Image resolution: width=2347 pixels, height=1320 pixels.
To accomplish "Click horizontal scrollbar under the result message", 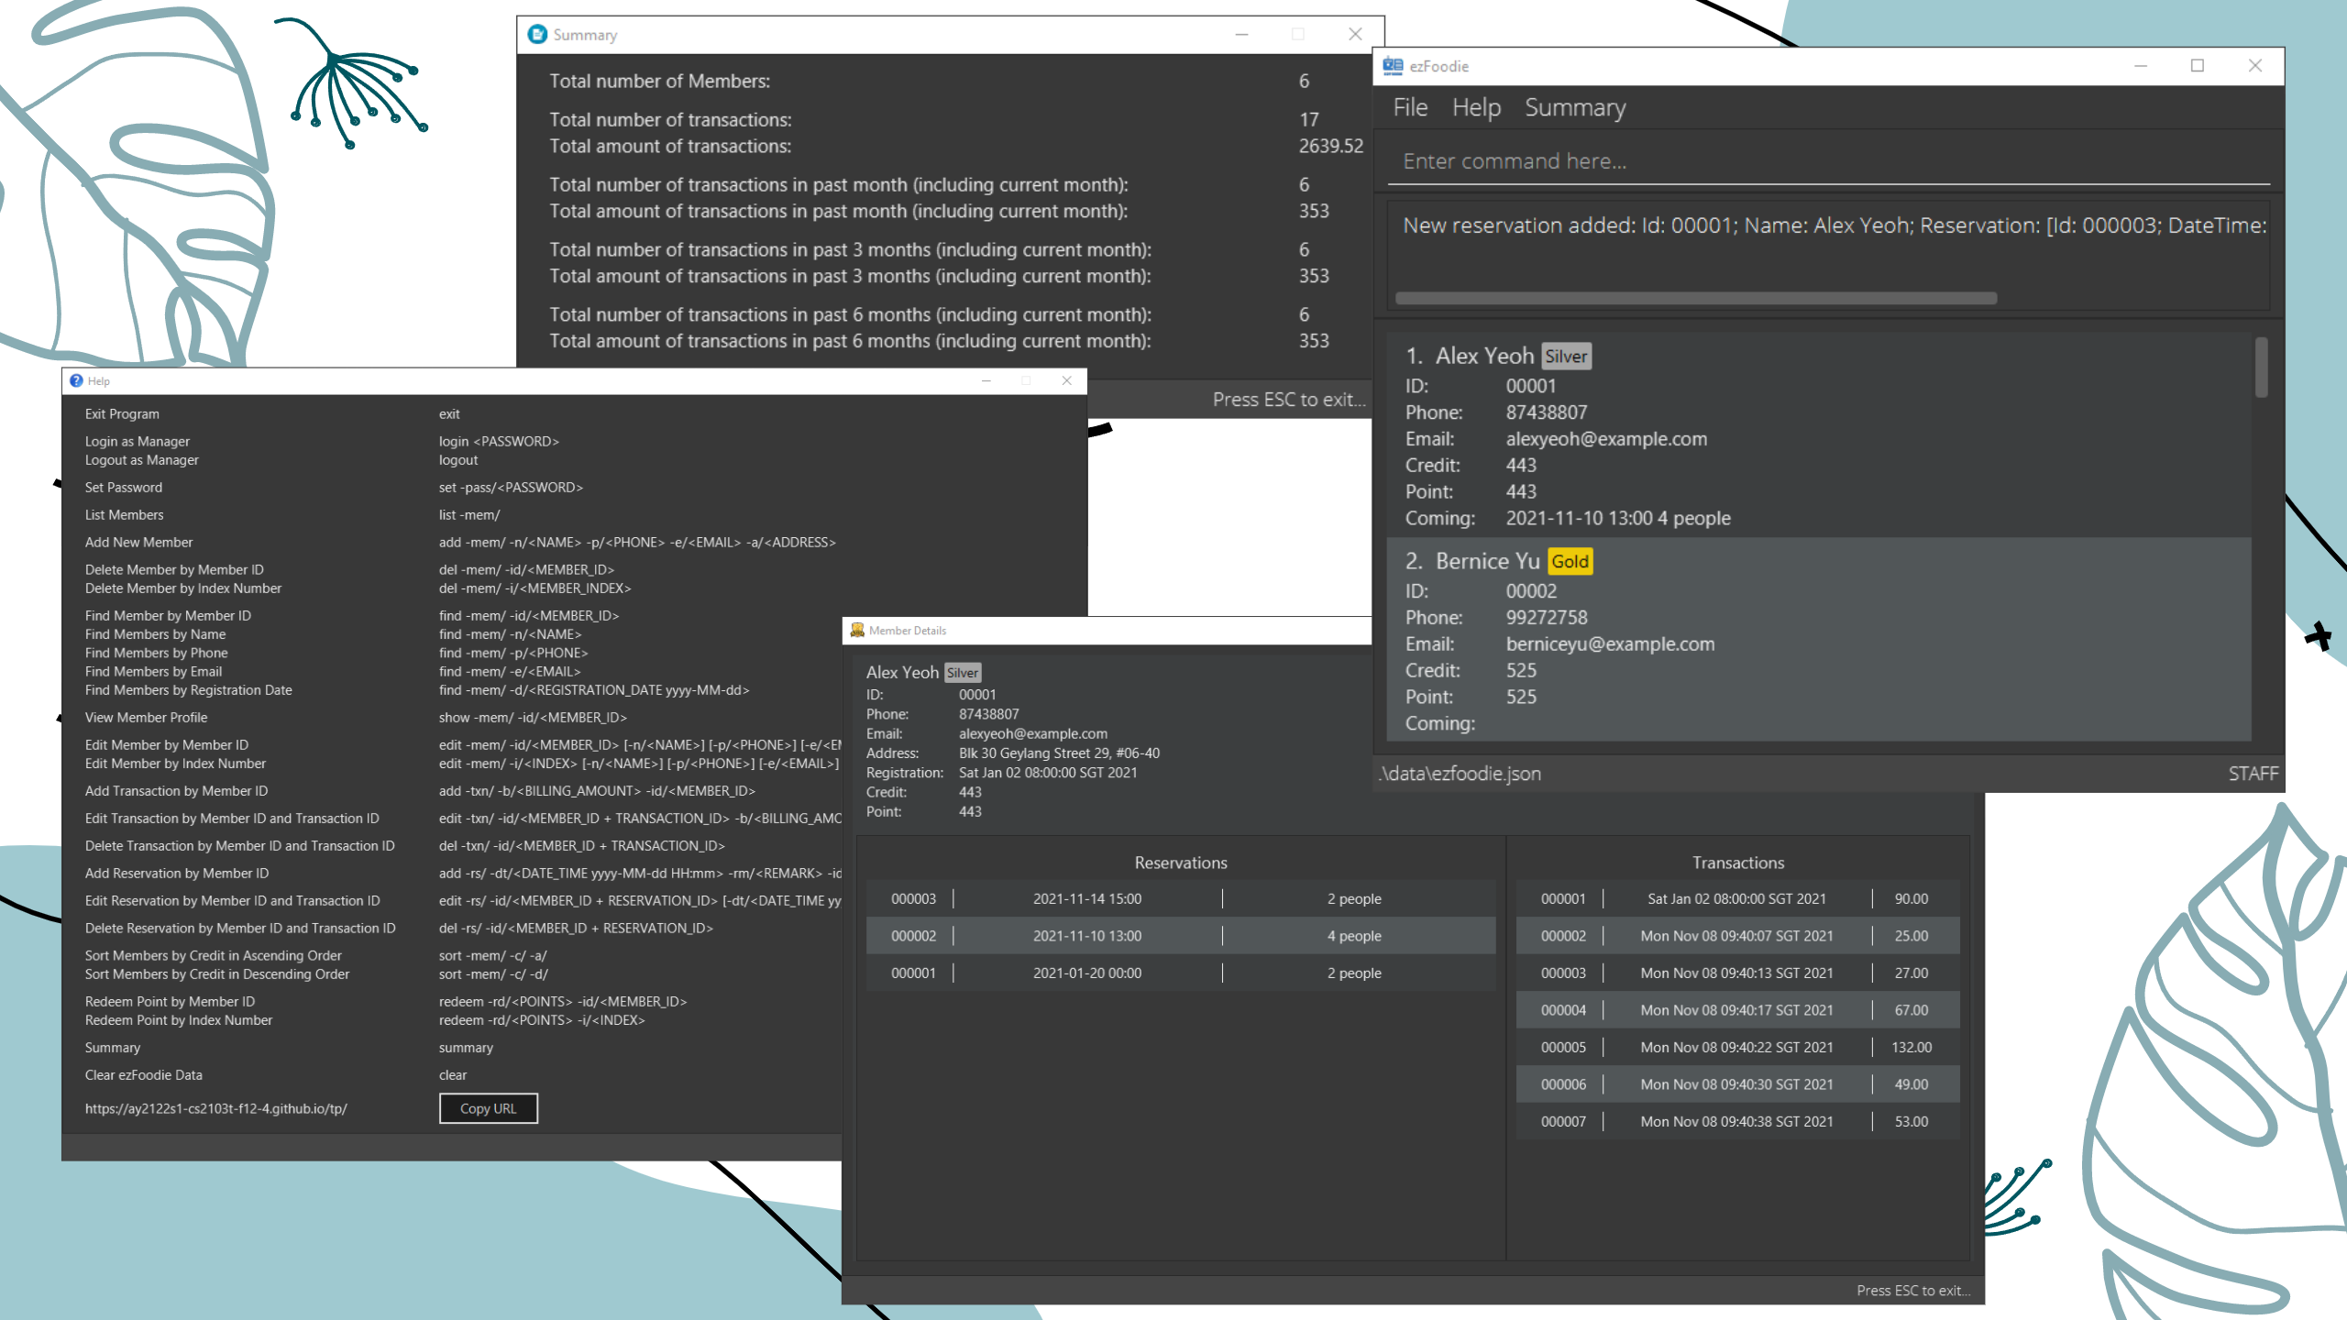I will coord(1696,299).
